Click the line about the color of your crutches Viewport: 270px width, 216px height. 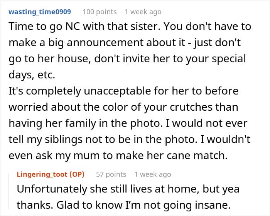coord(123,107)
